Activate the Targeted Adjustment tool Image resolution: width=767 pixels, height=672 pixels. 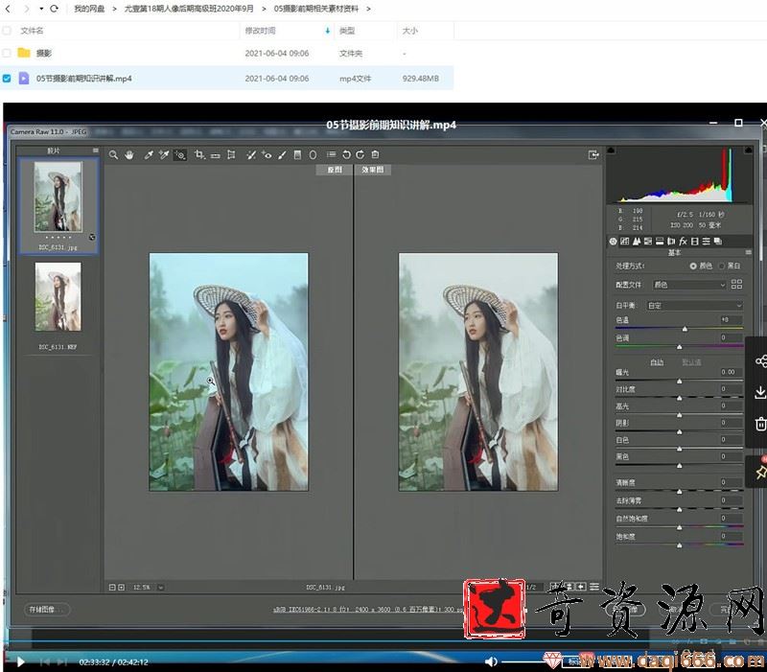[180, 155]
